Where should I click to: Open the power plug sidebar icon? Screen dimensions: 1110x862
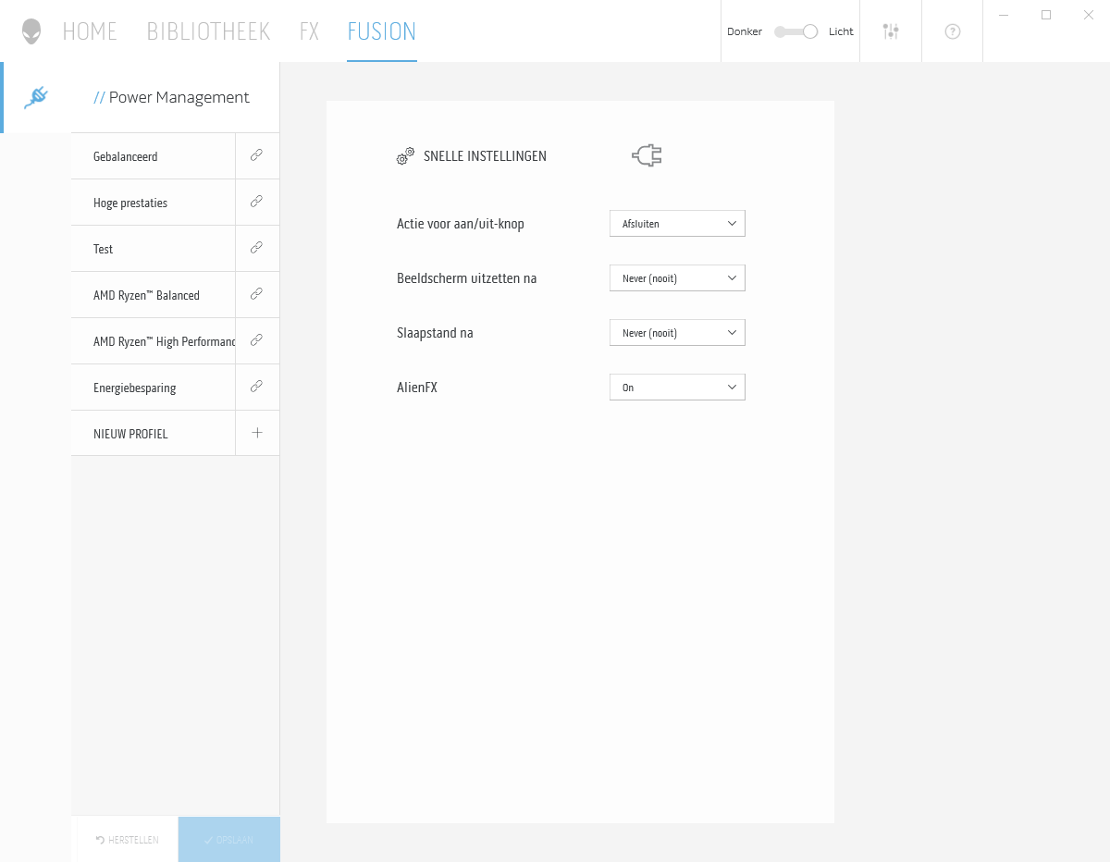click(36, 97)
